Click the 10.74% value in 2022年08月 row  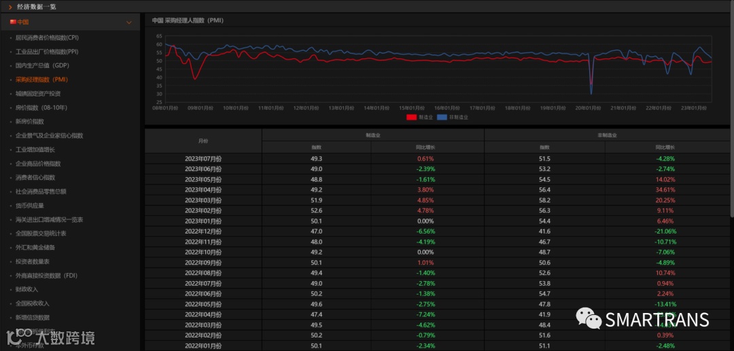pyautogui.click(x=665, y=273)
